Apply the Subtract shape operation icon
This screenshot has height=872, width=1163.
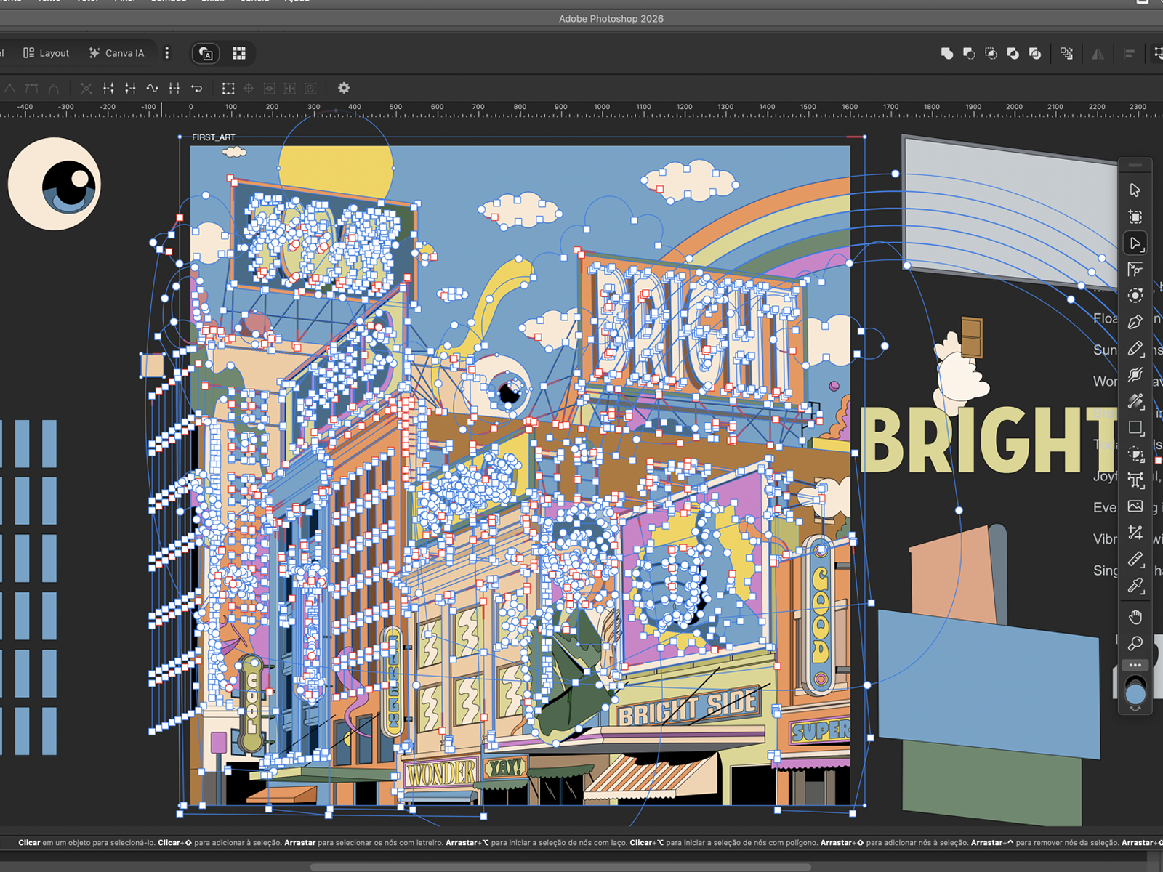[x=969, y=53]
